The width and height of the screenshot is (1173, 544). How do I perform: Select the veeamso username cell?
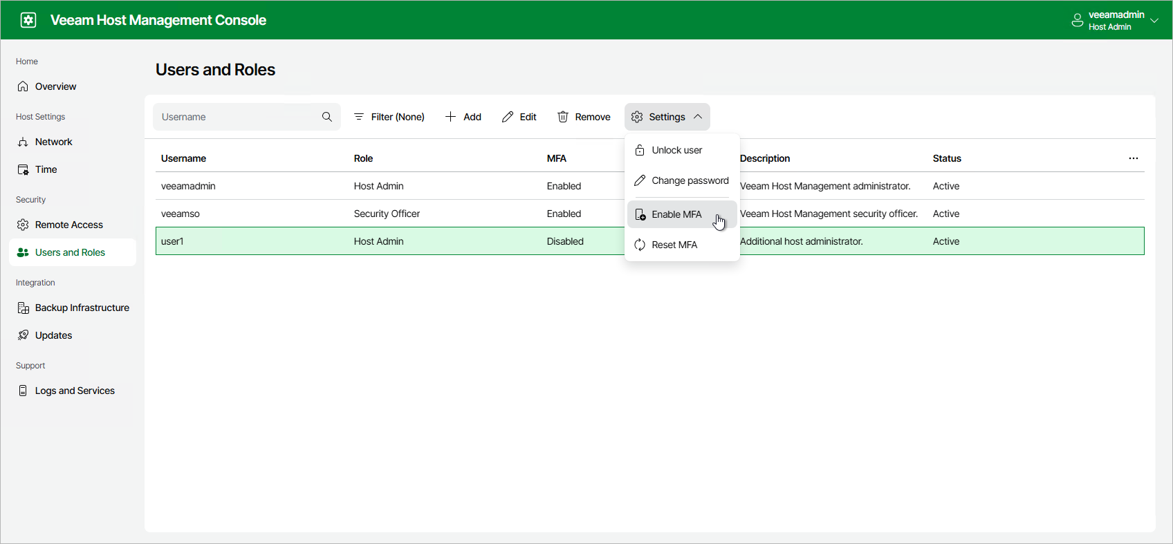pyautogui.click(x=181, y=214)
